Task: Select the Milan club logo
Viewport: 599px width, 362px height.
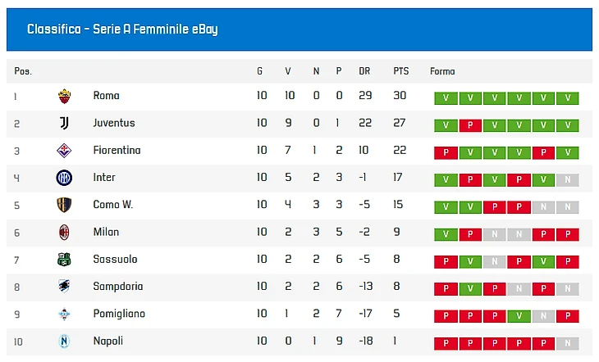Action: tap(65, 232)
